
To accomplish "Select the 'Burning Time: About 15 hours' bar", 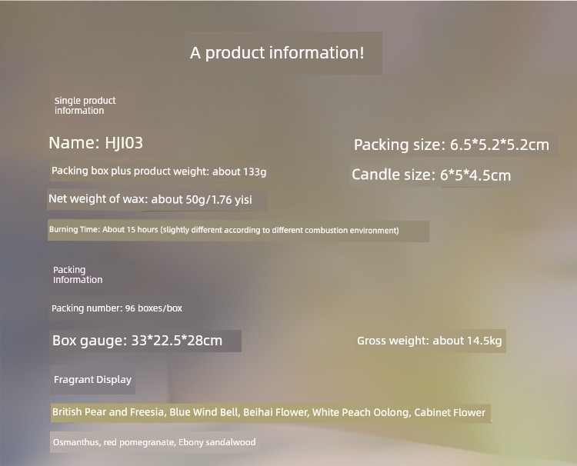I will point(238,231).
